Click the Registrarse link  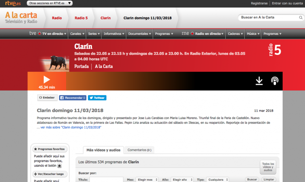[x=259, y=3]
